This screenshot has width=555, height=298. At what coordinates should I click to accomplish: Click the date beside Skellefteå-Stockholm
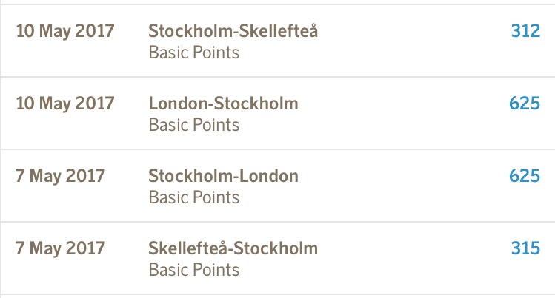point(61,248)
